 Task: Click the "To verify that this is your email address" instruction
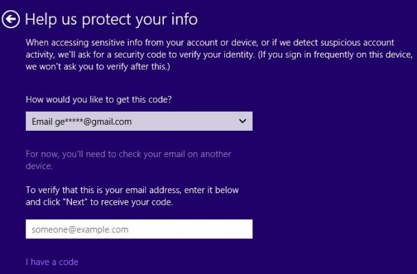132,190
